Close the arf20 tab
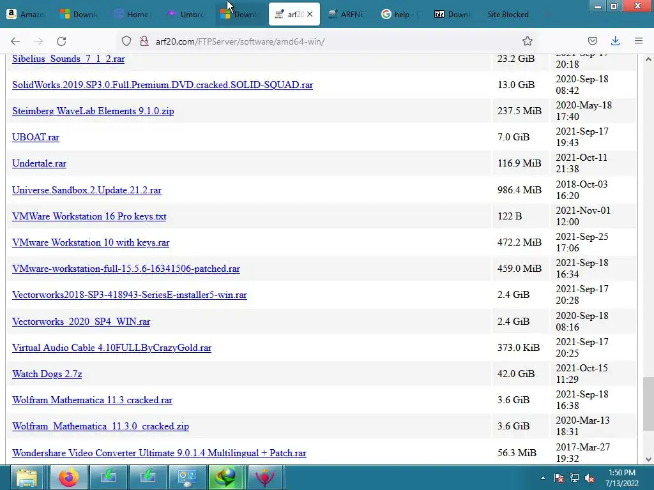 310,14
